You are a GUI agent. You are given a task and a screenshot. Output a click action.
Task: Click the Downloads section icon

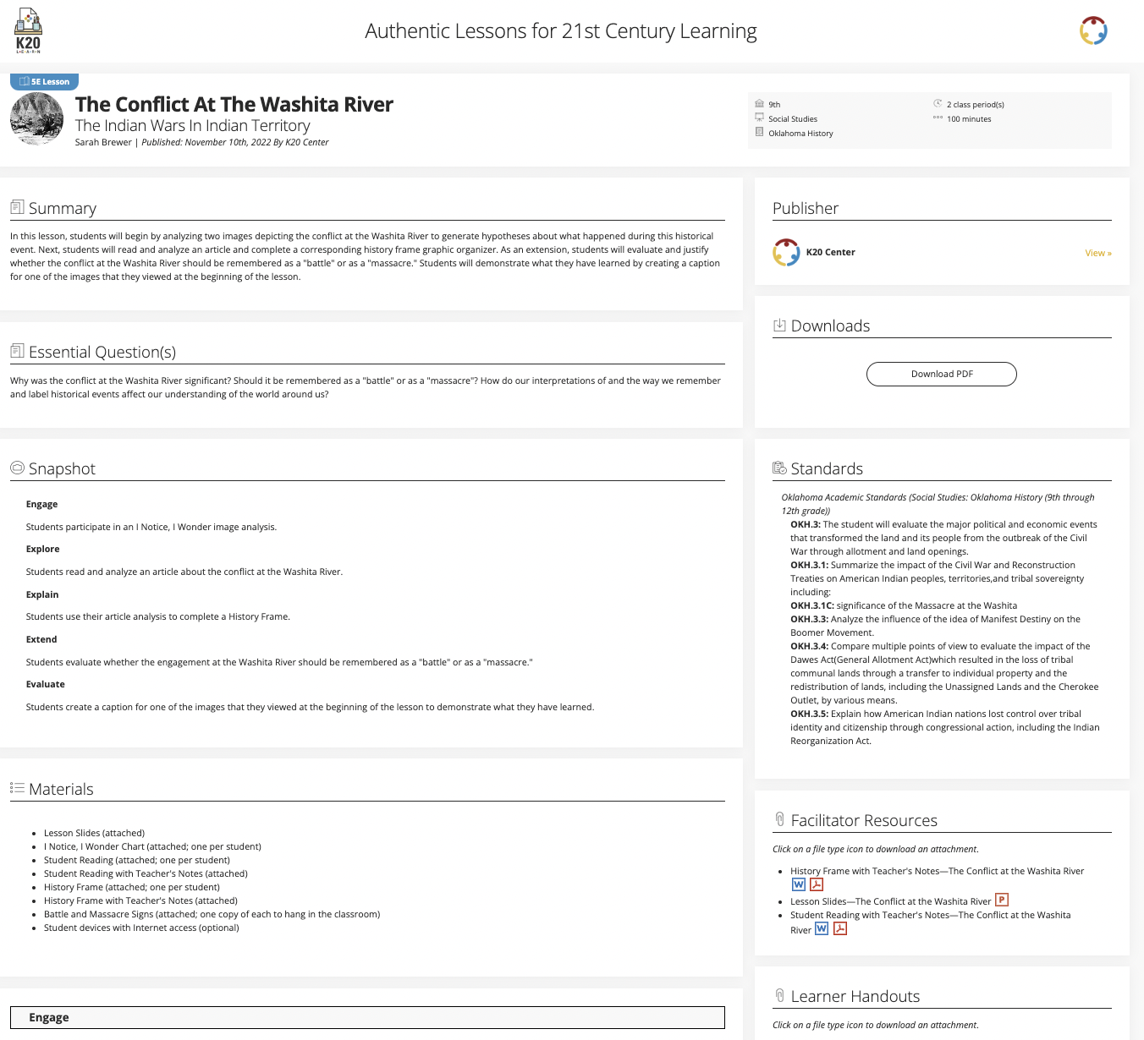tap(779, 326)
